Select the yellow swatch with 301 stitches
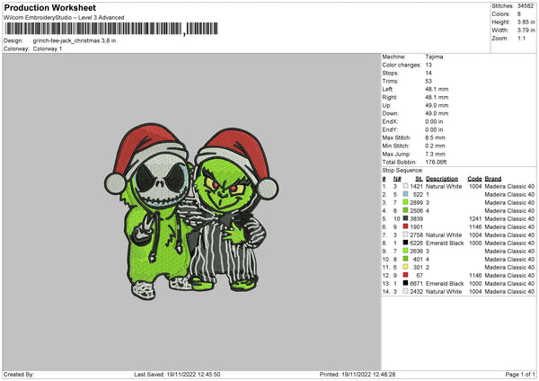The height and width of the screenshot is (381, 539). click(406, 267)
